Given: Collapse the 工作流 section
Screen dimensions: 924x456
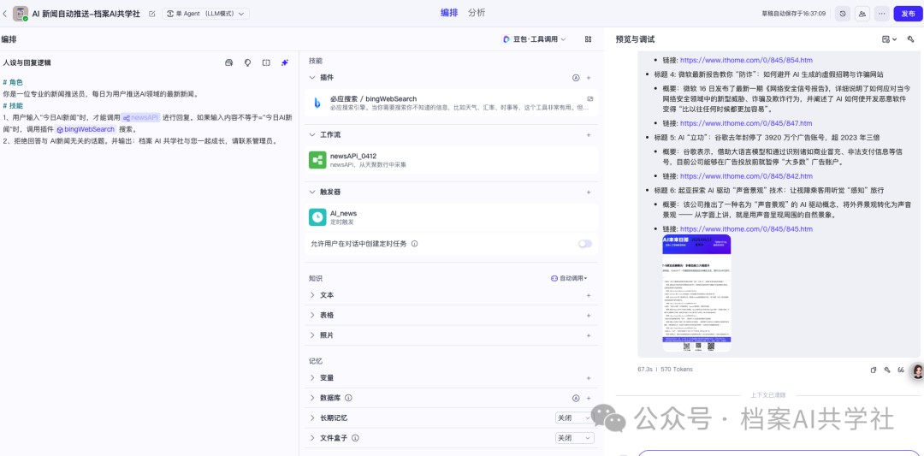Looking at the screenshot, I should pos(312,135).
